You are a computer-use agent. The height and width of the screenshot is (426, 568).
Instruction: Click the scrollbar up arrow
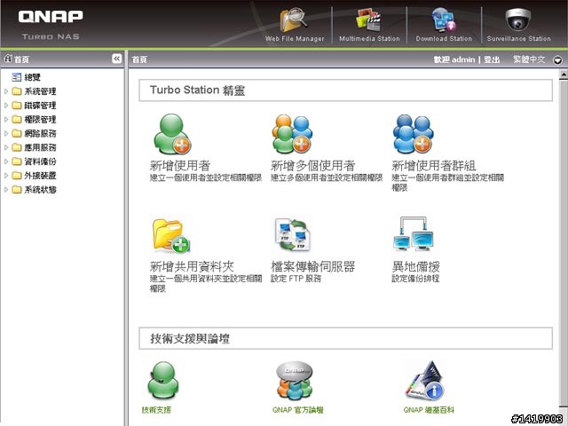click(564, 75)
